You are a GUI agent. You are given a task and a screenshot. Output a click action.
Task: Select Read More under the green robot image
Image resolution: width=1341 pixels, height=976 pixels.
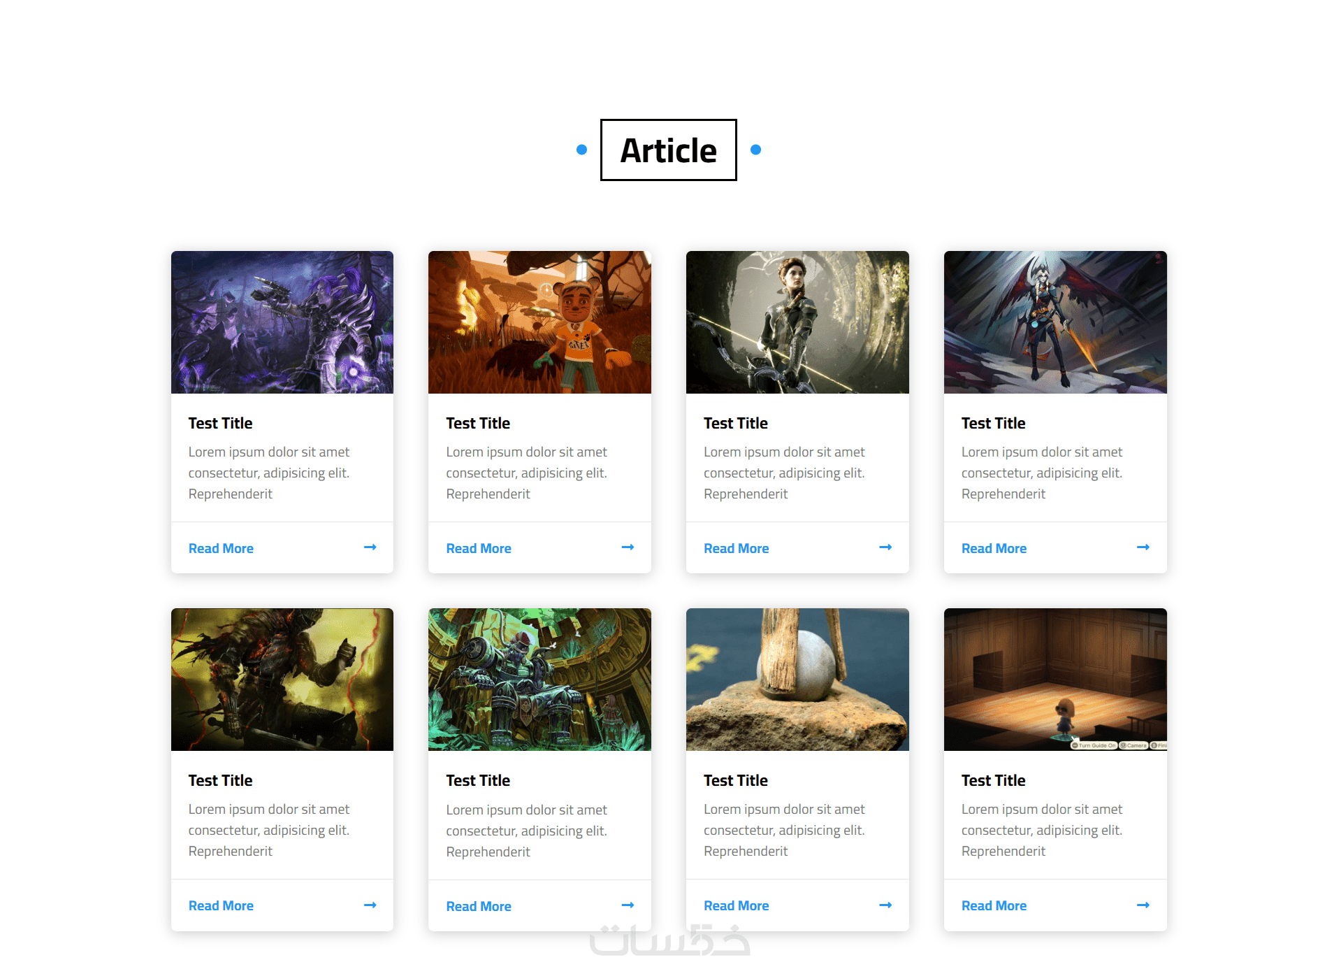tap(479, 906)
